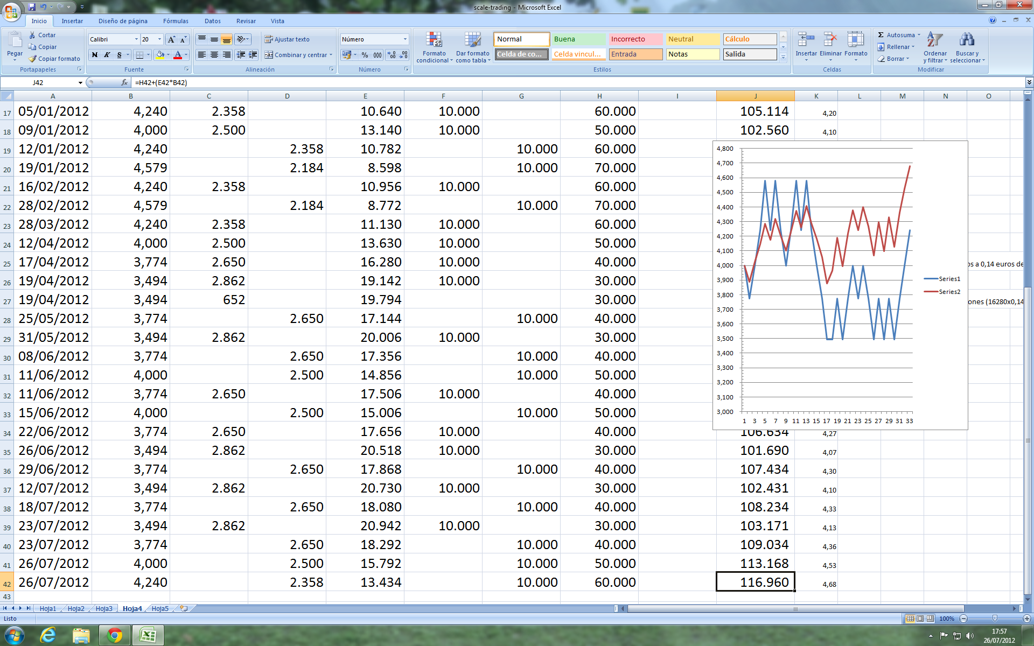The image size is (1034, 646).
Task: Expand the Número format combo box
Action: tap(405, 39)
